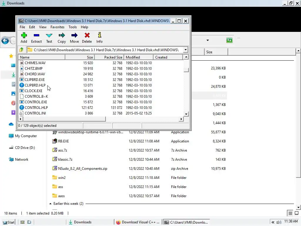Select the CONTROL.B~K file row
Image resolution: width=301 pixels, height=226 pixels.
101,97
